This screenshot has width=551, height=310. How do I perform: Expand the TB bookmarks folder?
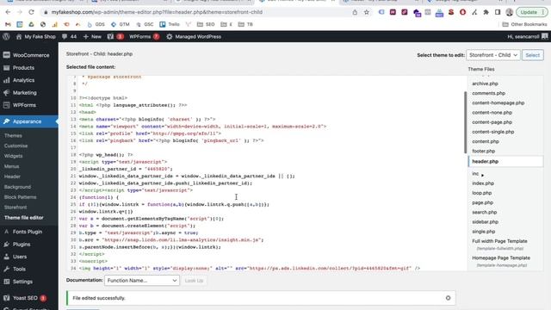pyautogui.click(x=245, y=24)
